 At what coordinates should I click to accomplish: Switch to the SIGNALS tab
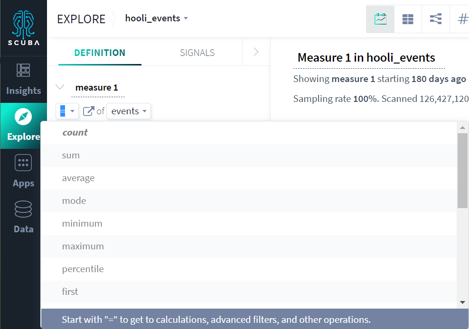point(197,53)
